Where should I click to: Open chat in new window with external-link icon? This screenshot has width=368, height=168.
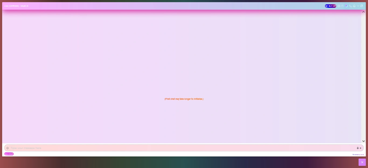(362, 6)
